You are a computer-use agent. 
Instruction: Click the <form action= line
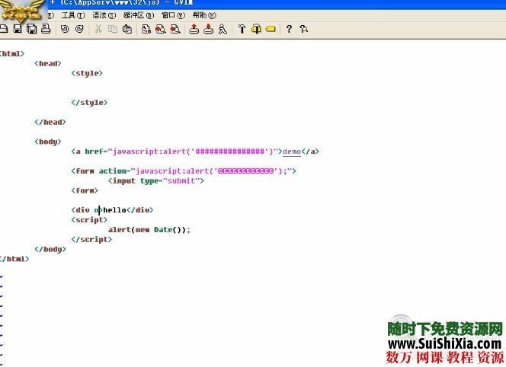coord(184,171)
